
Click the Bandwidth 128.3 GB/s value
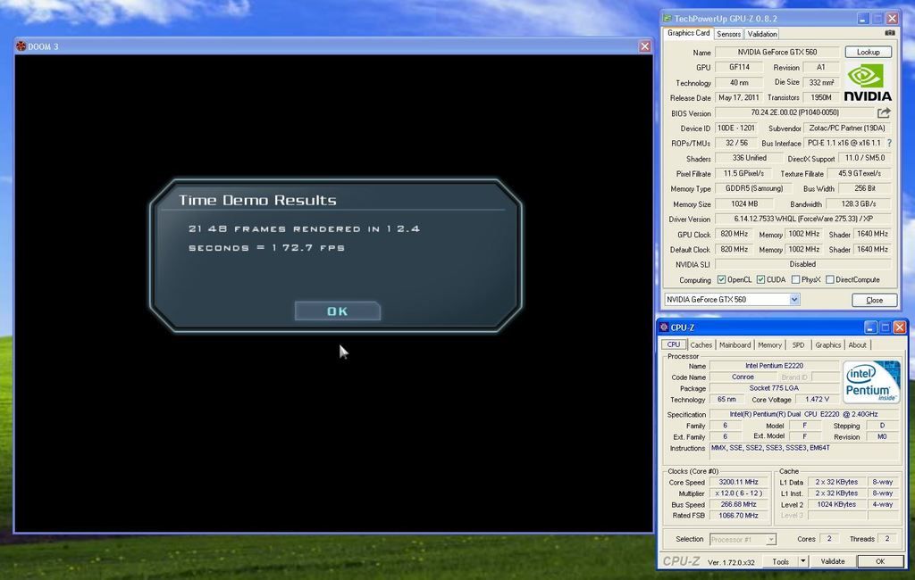point(859,204)
